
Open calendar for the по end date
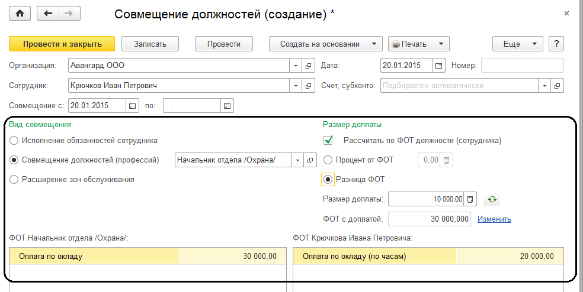tap(227, 106)
